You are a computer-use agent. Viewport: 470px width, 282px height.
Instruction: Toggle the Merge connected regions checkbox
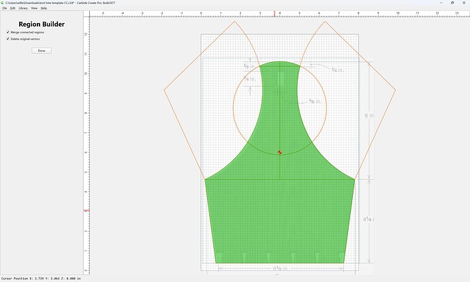coord(8,32)
